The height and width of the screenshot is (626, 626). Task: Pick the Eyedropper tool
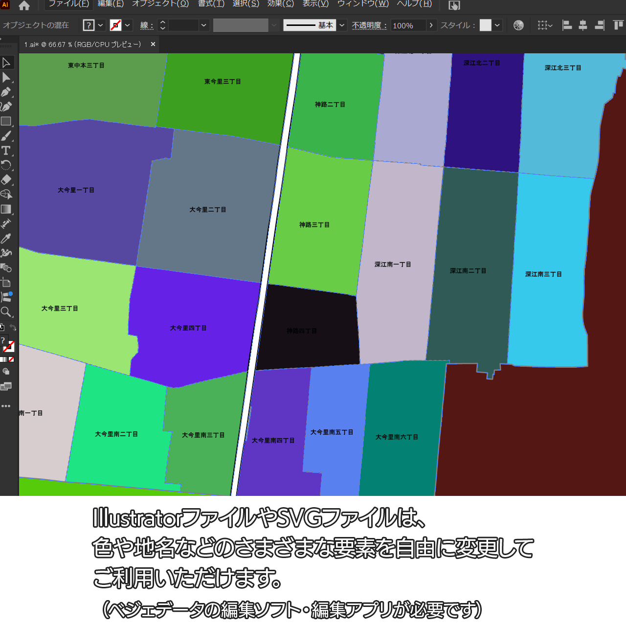pyautogui.click(x=6, y=239)
